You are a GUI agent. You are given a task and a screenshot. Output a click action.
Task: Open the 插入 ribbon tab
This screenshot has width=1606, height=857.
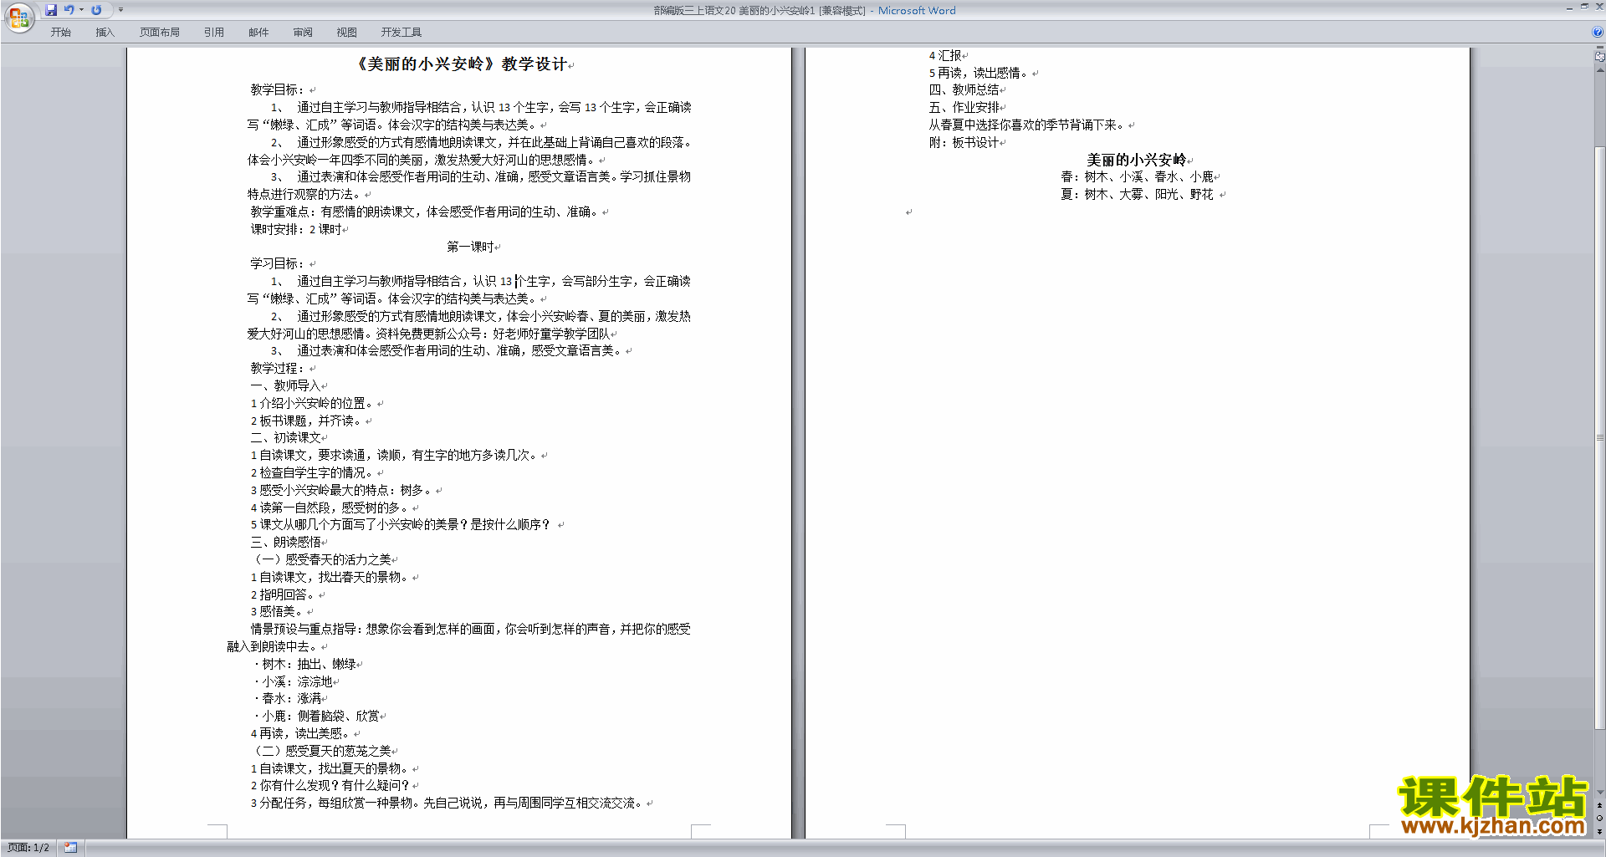(105, 33)
